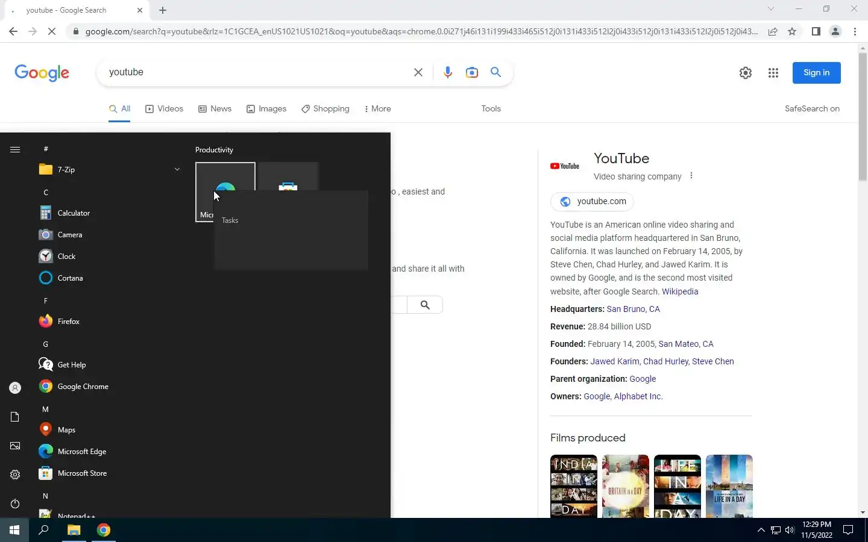This screenshot has width=868, height=542.
Task: Click the youtube search input field
Action: coord(256,72)
